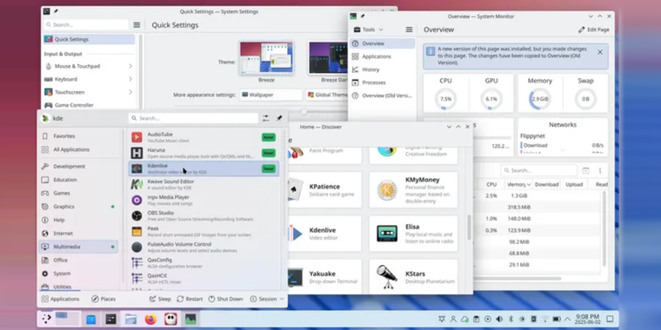Open the brightness icon in system tray
Screen dimensions: 661x330
point(522,319)
